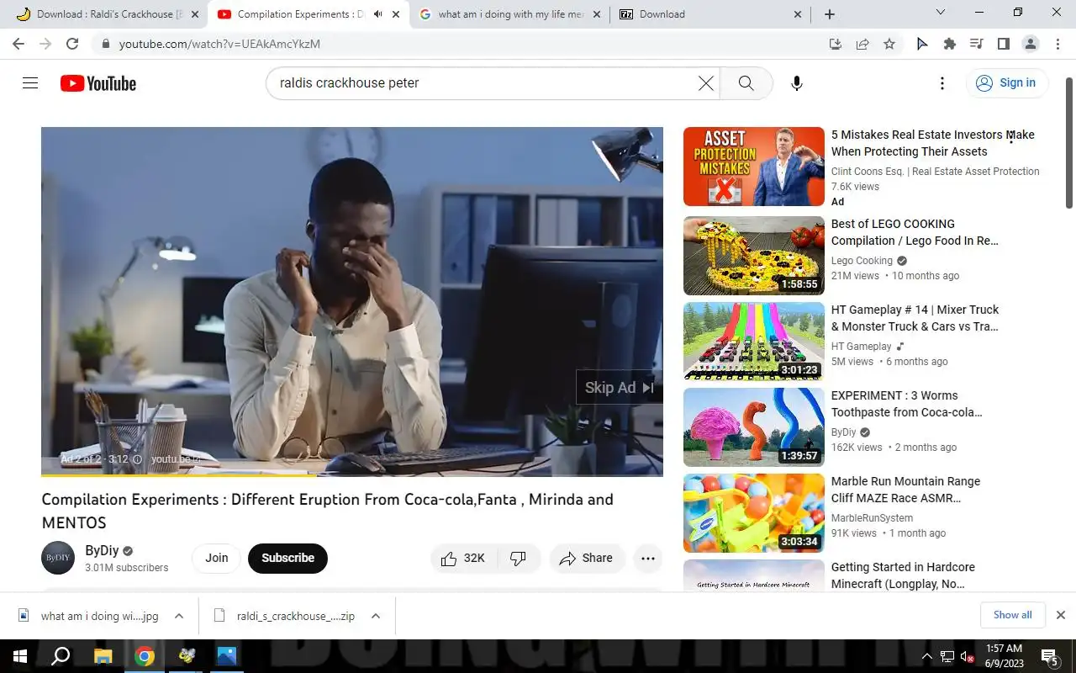Open Getting Started in Hardcore Minecraft

903,575
